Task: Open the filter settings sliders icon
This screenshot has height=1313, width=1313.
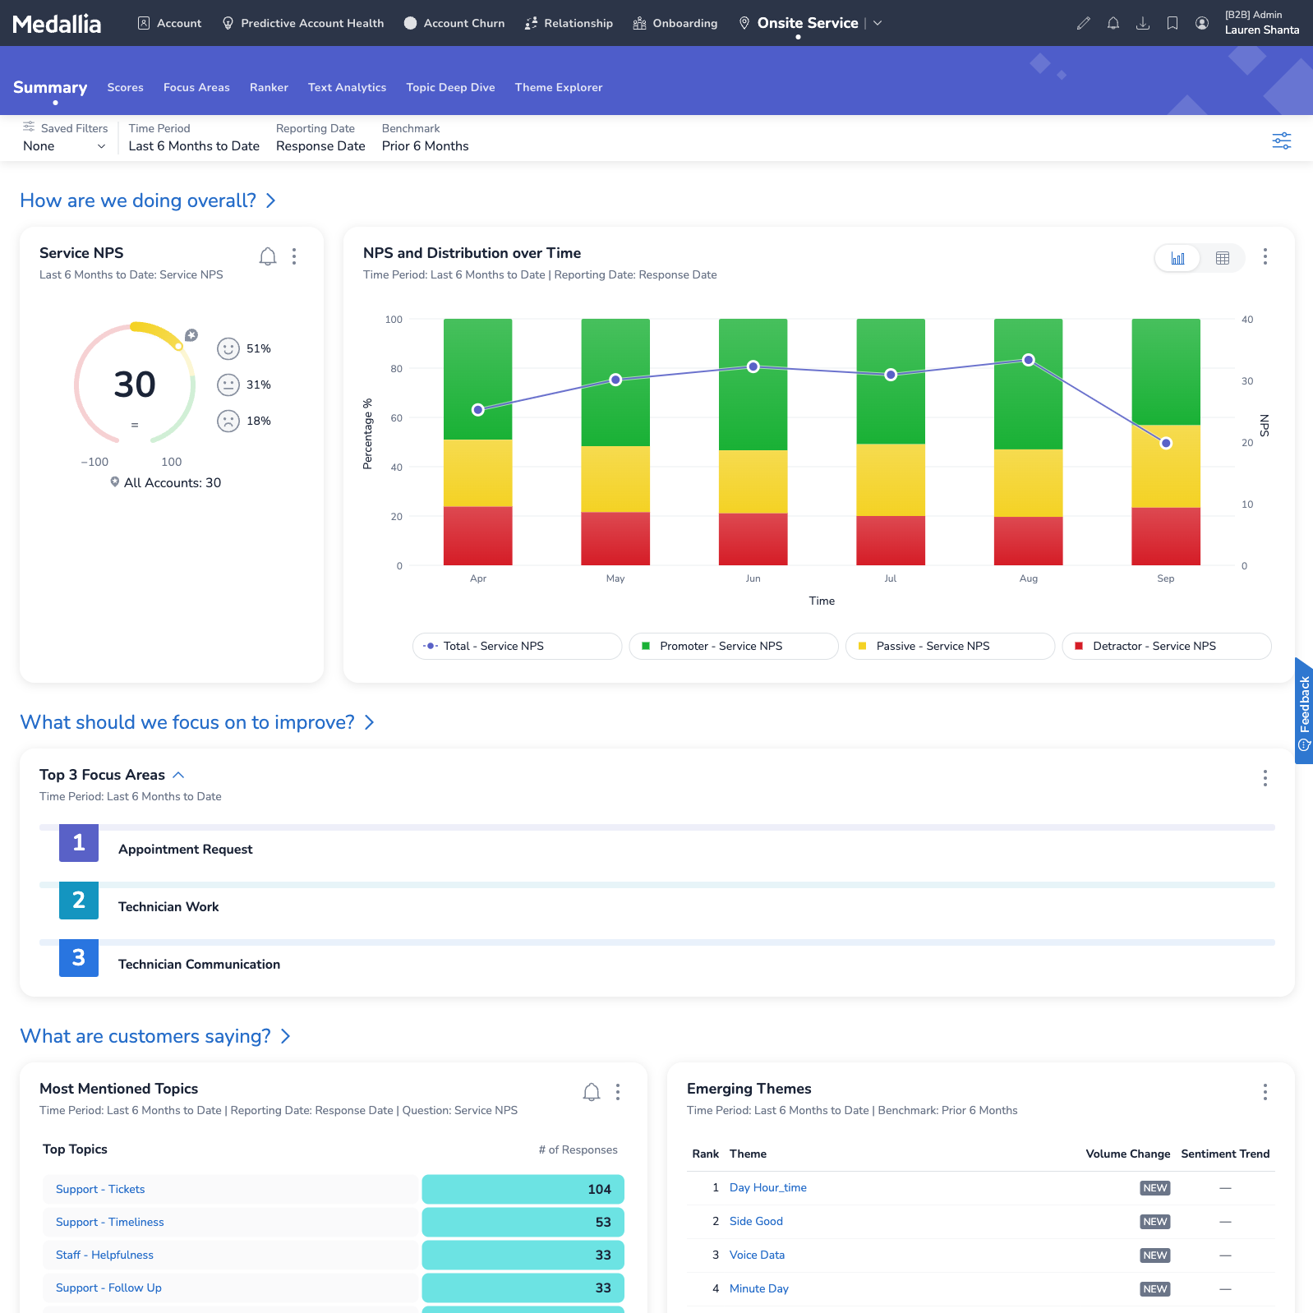Action: (1281, 141)
